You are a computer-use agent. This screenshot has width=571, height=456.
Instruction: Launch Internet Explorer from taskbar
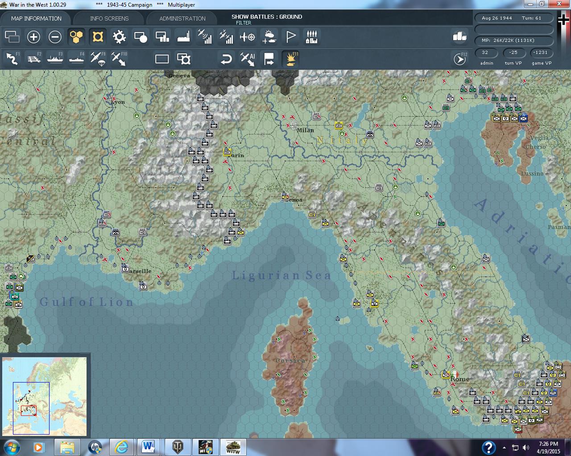pos(121,447)
